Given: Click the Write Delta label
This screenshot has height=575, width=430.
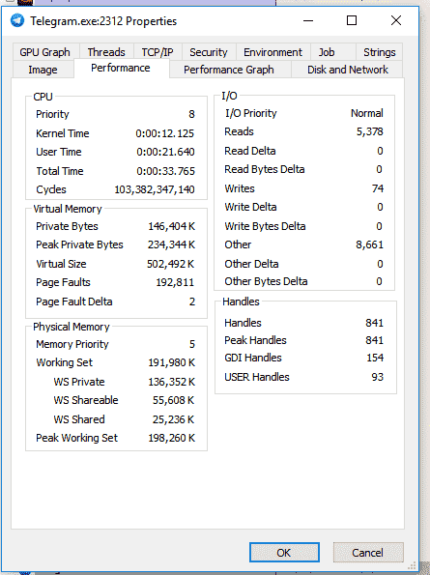Looking at the screenshot, I should tap(250, 207).
